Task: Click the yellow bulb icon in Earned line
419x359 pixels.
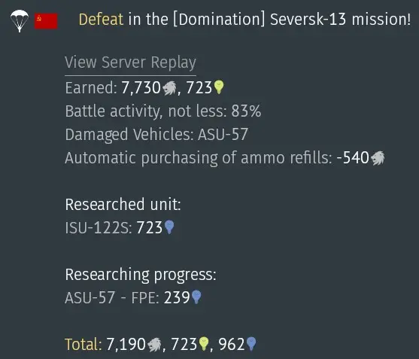Action: tap(219, 87)
